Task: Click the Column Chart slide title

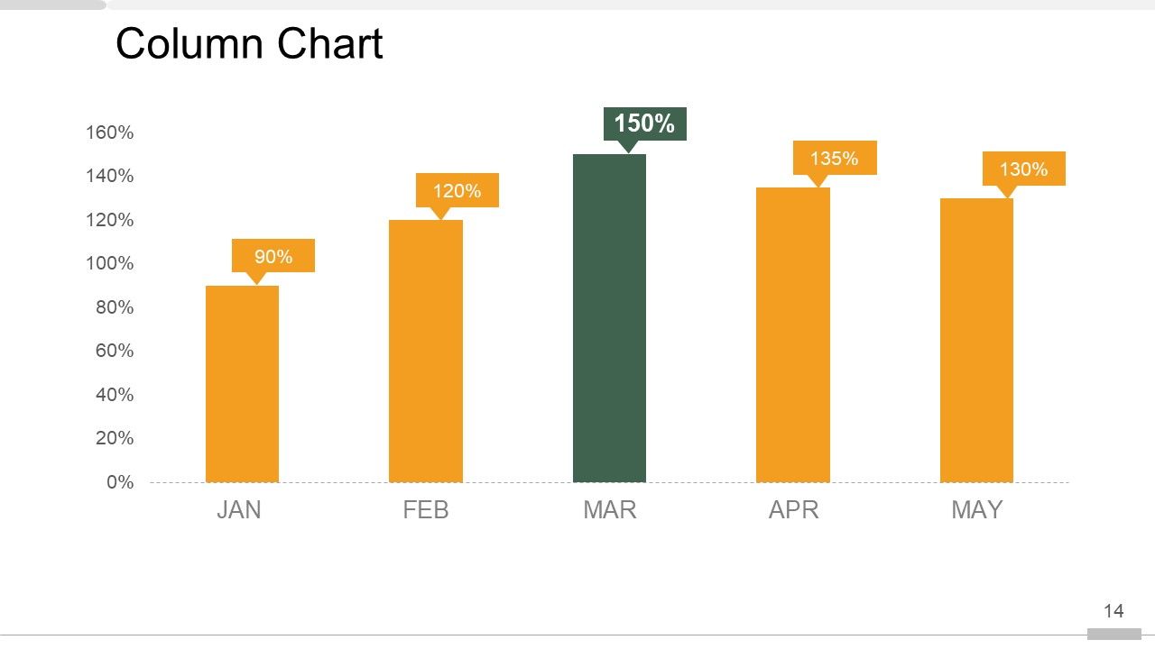Action: 249,44
